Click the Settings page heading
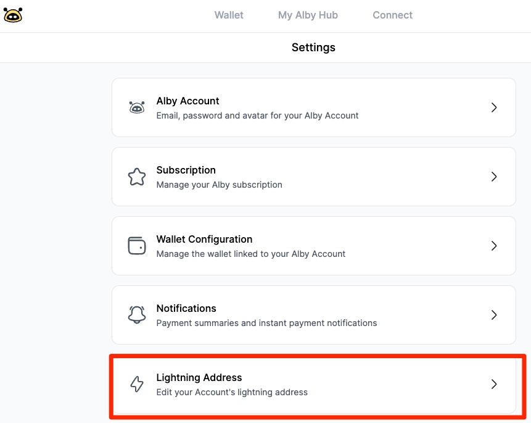The height and width of the screenshot is (423, 531). (x=313, y=47)
